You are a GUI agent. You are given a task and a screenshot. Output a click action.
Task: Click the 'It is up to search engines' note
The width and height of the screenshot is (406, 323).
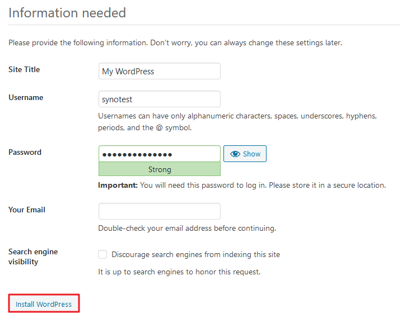[179, 272]
